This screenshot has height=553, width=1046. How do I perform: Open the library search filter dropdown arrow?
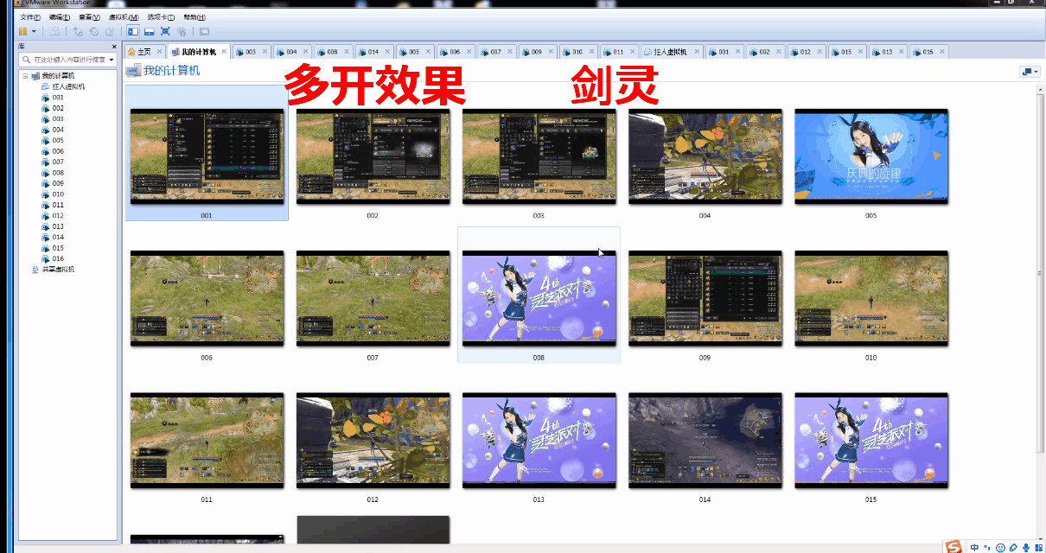click(112, 60)
